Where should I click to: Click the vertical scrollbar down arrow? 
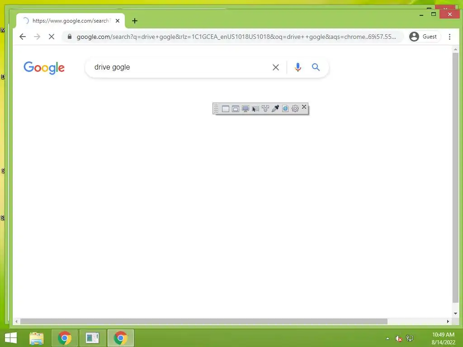click(x=455, y=314)
